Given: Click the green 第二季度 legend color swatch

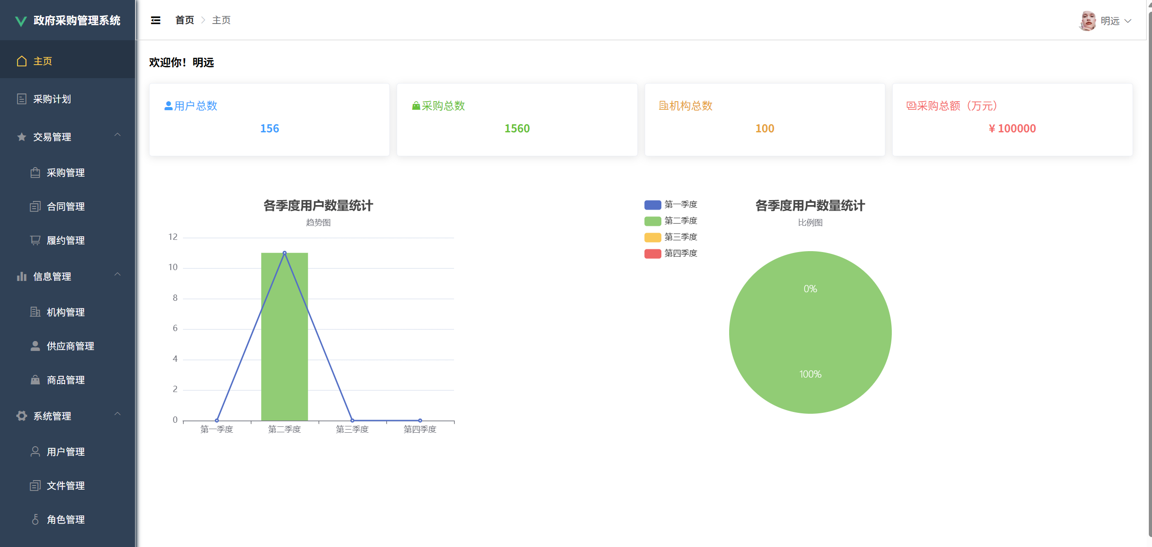Looking at the screenshot, I should (x=652, y=221).
